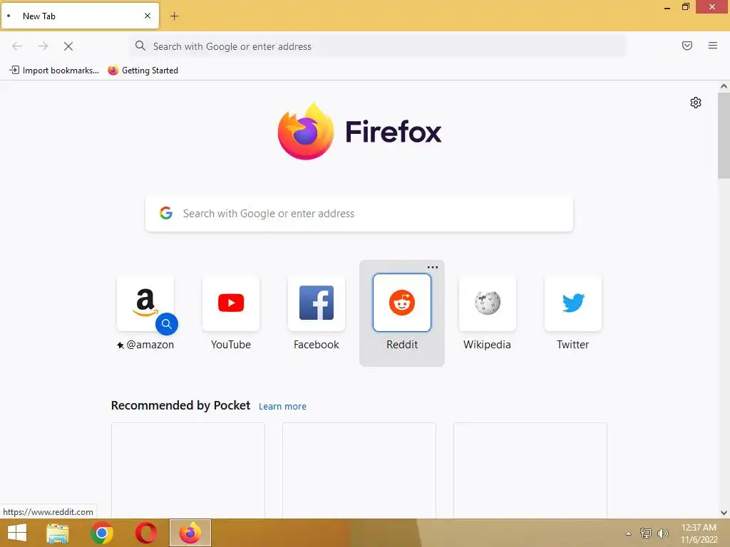Viewport: 730px width, 547px height.
Task: Open the YouTube shortcut tile
Action: (x=231, y=303)
